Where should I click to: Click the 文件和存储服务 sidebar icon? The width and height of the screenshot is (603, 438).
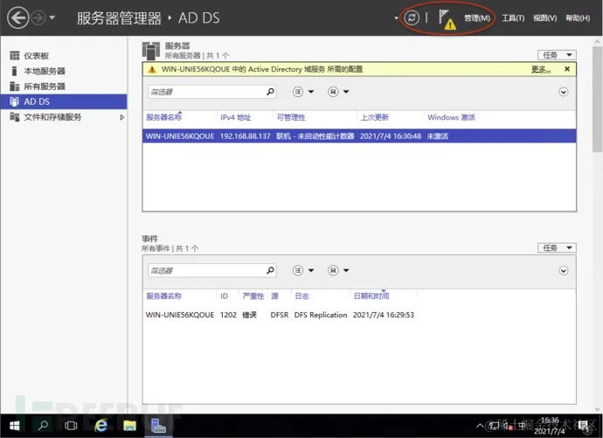(x=15, y=117)
